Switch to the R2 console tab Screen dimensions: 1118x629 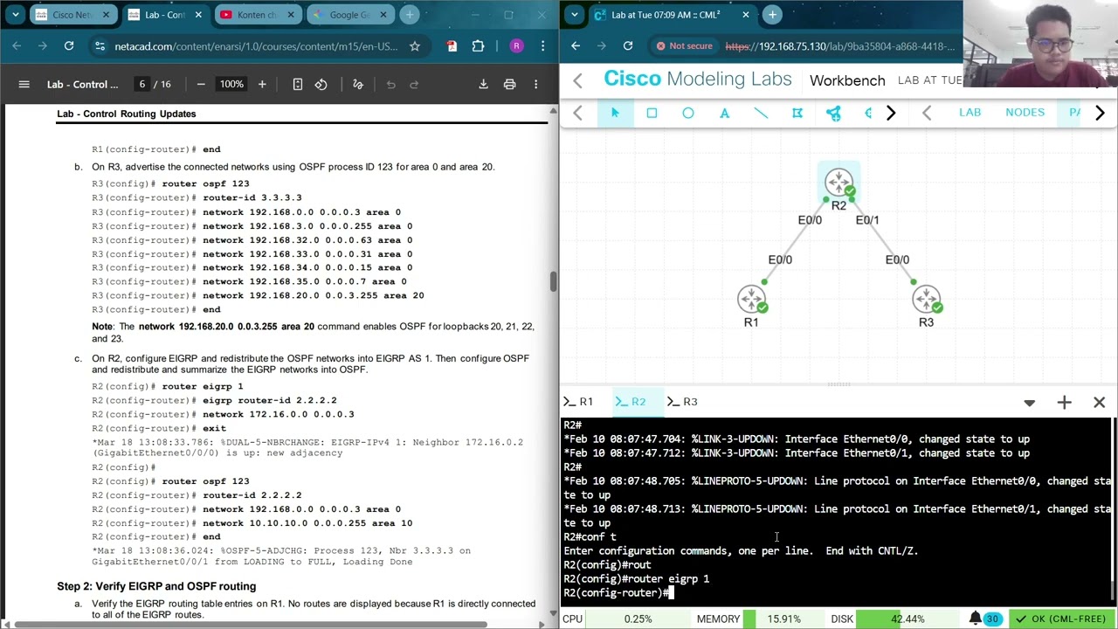click(x=631, y=402)
